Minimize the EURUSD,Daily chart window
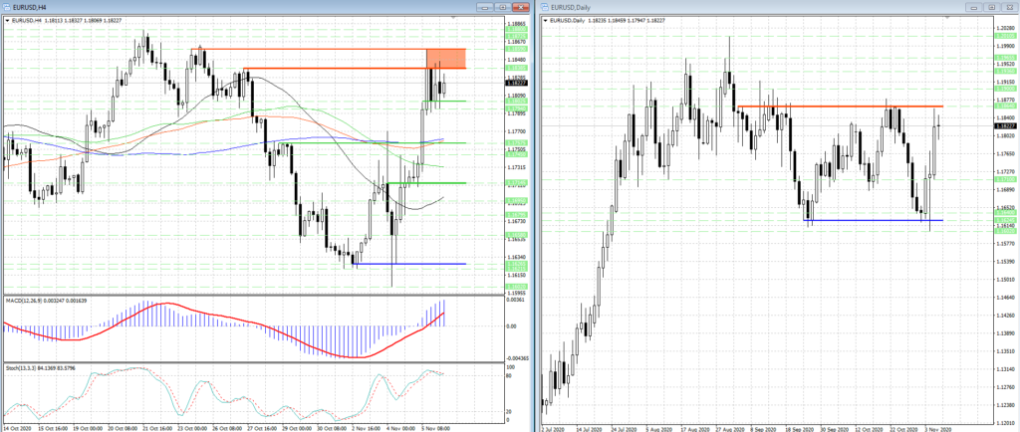 point(973,7)
